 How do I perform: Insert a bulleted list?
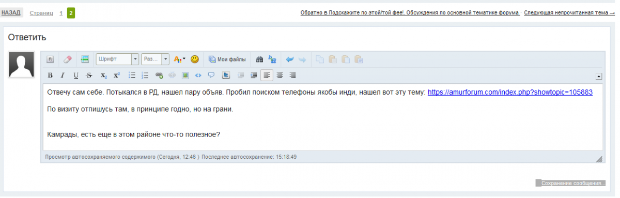tap(132, 75)
